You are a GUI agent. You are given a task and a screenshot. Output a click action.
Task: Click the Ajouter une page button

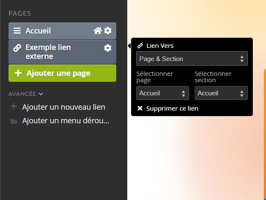[x=62, y=73]
